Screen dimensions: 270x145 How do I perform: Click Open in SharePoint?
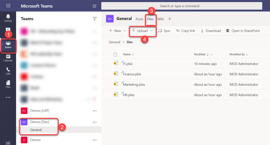click(243, 31)
